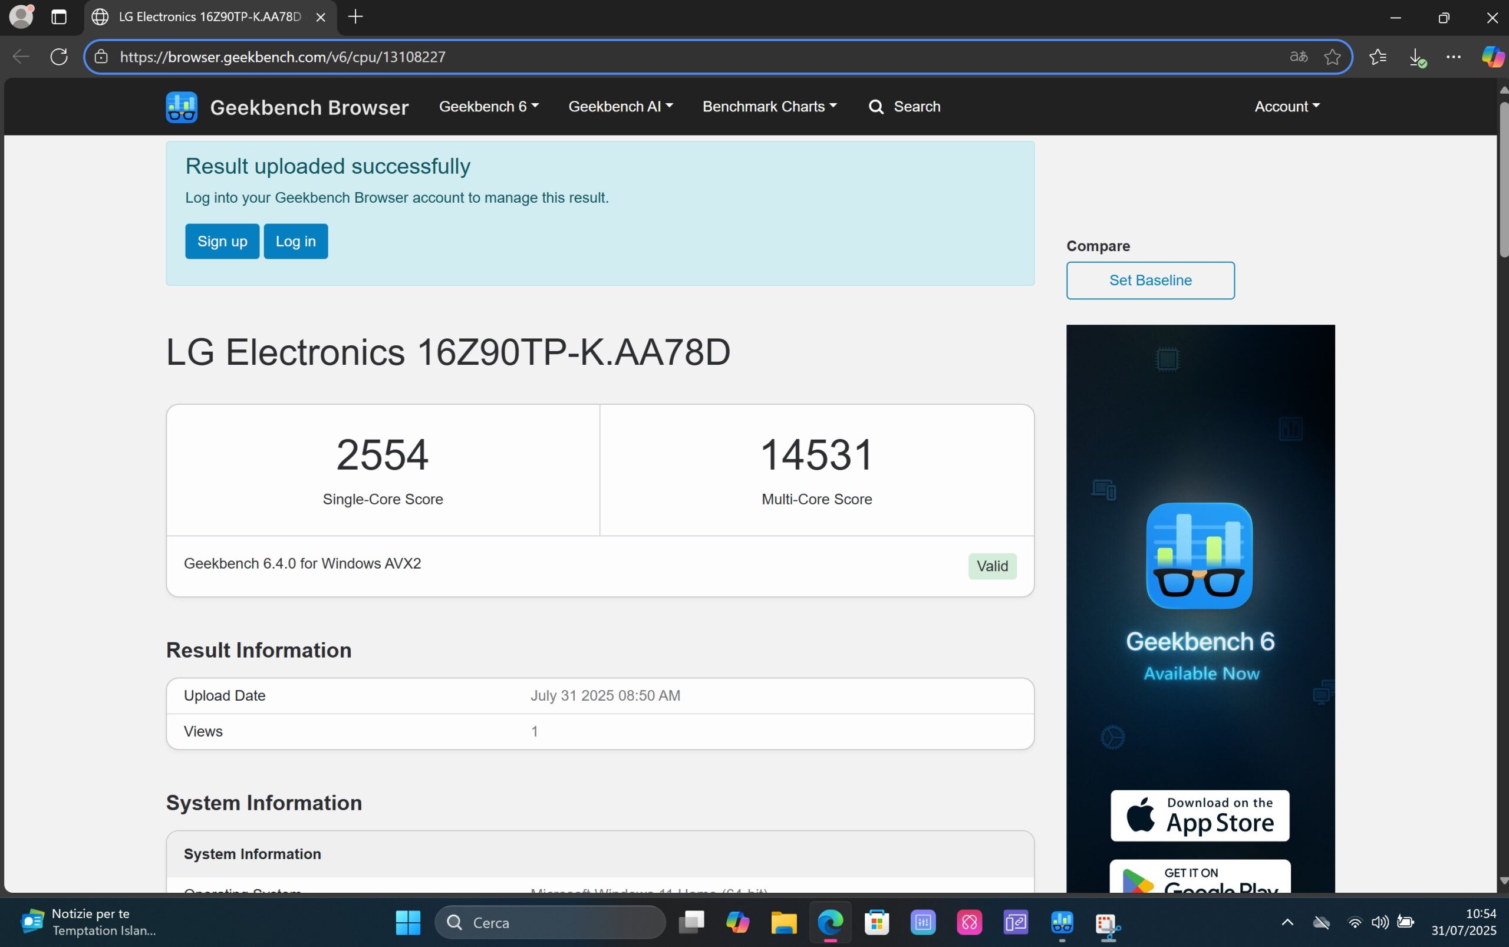The width and height of the screenshot is (1509, 947).
Task: Open File Explorer from the taskbar
Action: [783, 923]
